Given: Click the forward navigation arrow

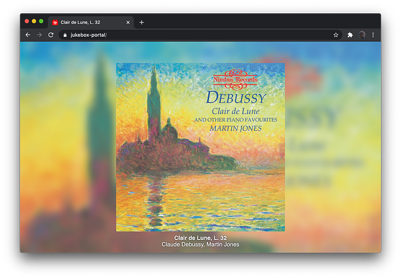Looking at the screenshot, I should pyautogui.click(x=39, y=35).
